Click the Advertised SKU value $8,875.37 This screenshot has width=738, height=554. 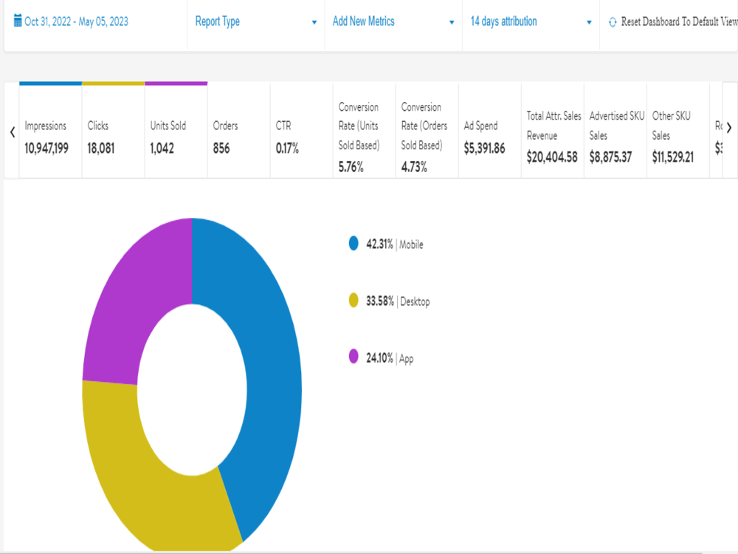click(610, 157)
